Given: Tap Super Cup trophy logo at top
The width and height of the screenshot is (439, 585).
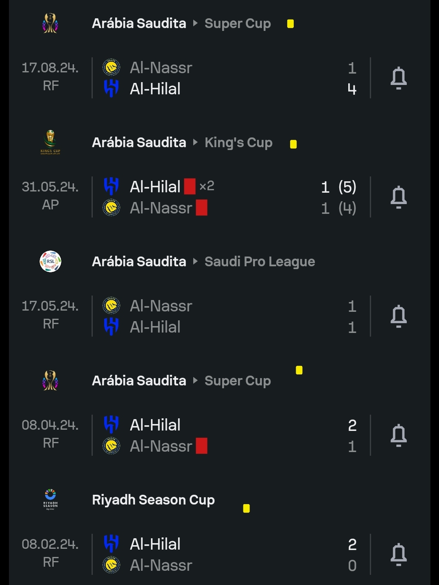Looking at the screenshot, I should 50,23.
